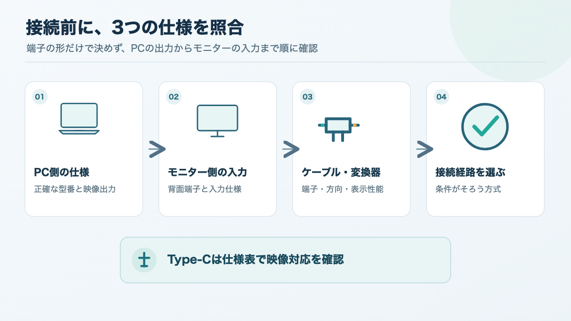This screenshot has height=321, width=571.
Task: Click the 03 step badge
Action: pos(307,97)
